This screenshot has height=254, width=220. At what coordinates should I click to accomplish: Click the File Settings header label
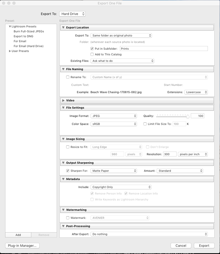pyautogui.click(x=75, y=108)
